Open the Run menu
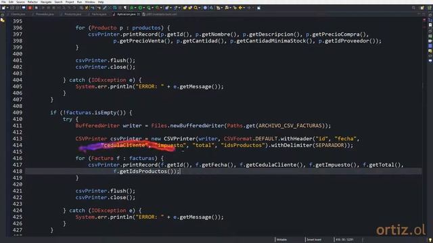Viewport: 433px width, 243px height. (80, 2)
